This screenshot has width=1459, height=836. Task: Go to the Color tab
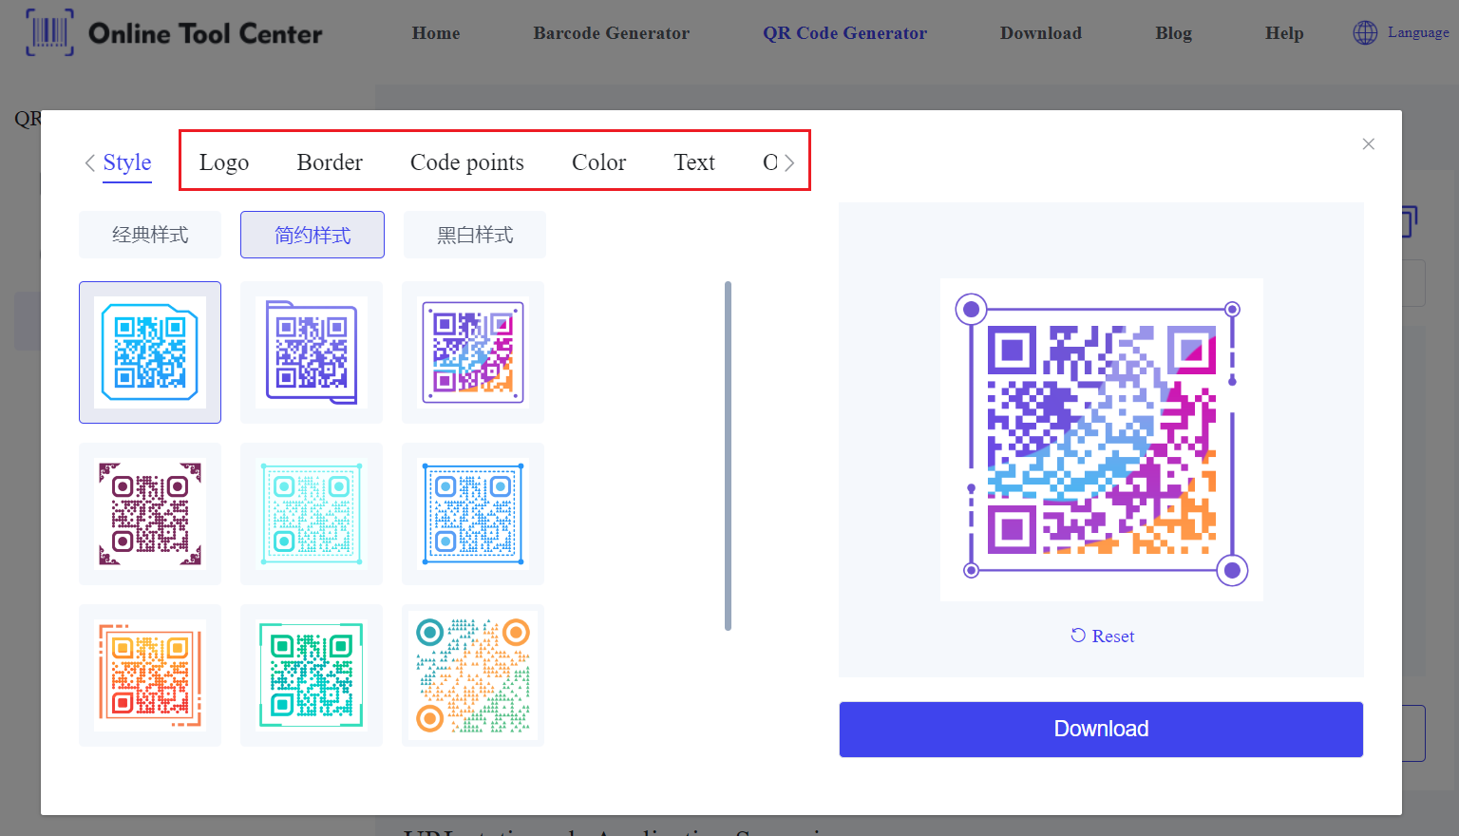[x=598, y=162]
